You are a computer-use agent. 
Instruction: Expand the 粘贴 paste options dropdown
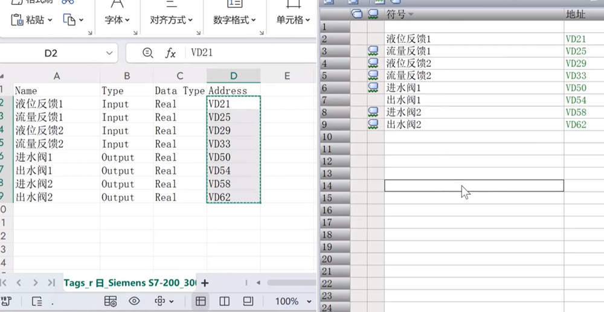point(50,20)
